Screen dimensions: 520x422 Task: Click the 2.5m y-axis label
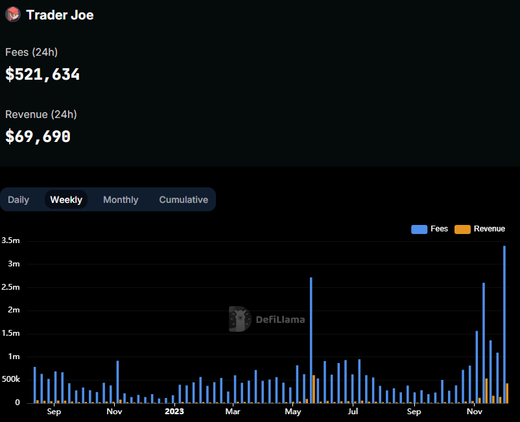[10, 287]
